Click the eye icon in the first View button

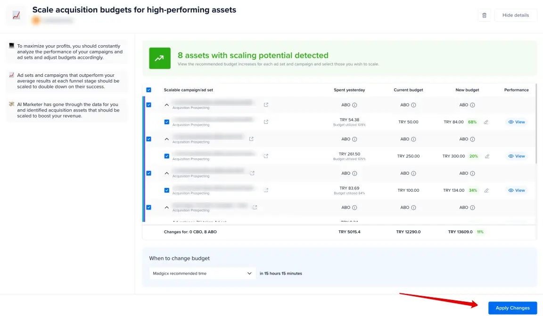pyautogui.click(x=510, y=122)
